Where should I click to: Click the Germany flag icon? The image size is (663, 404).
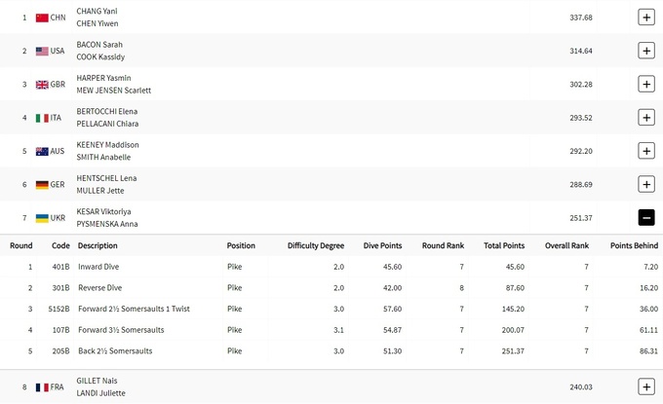pos(42,185)
